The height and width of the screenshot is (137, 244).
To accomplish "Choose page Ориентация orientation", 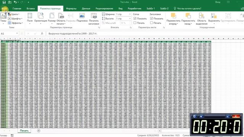I will 41,19.
